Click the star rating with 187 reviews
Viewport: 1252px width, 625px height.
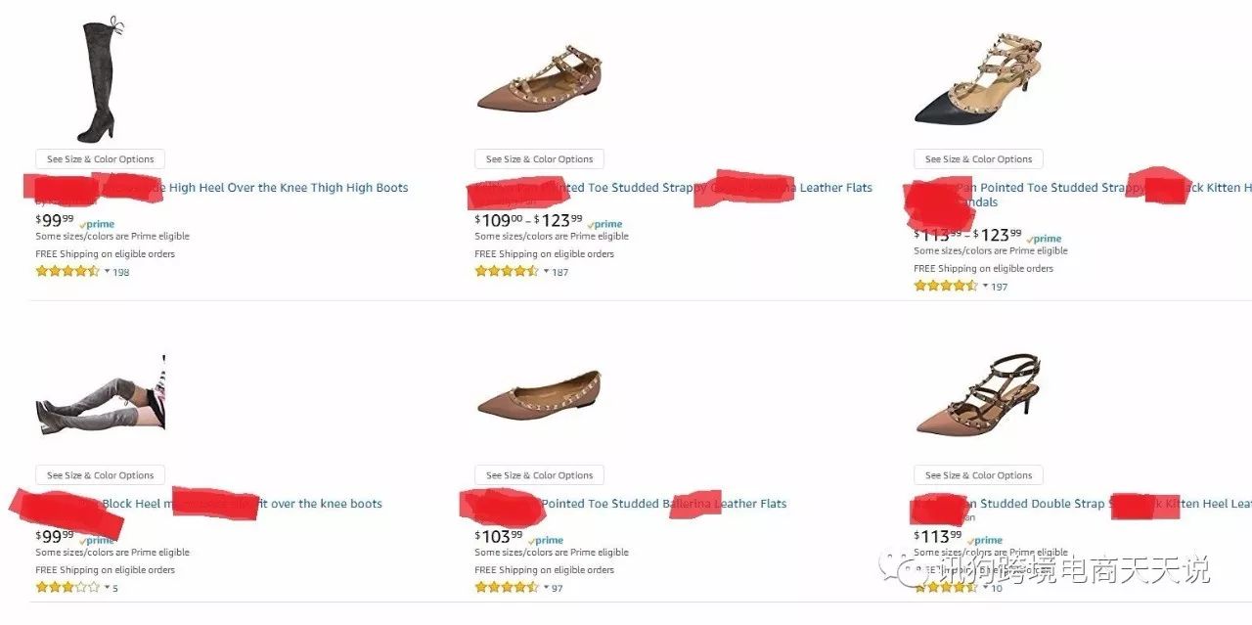point(507,272)
